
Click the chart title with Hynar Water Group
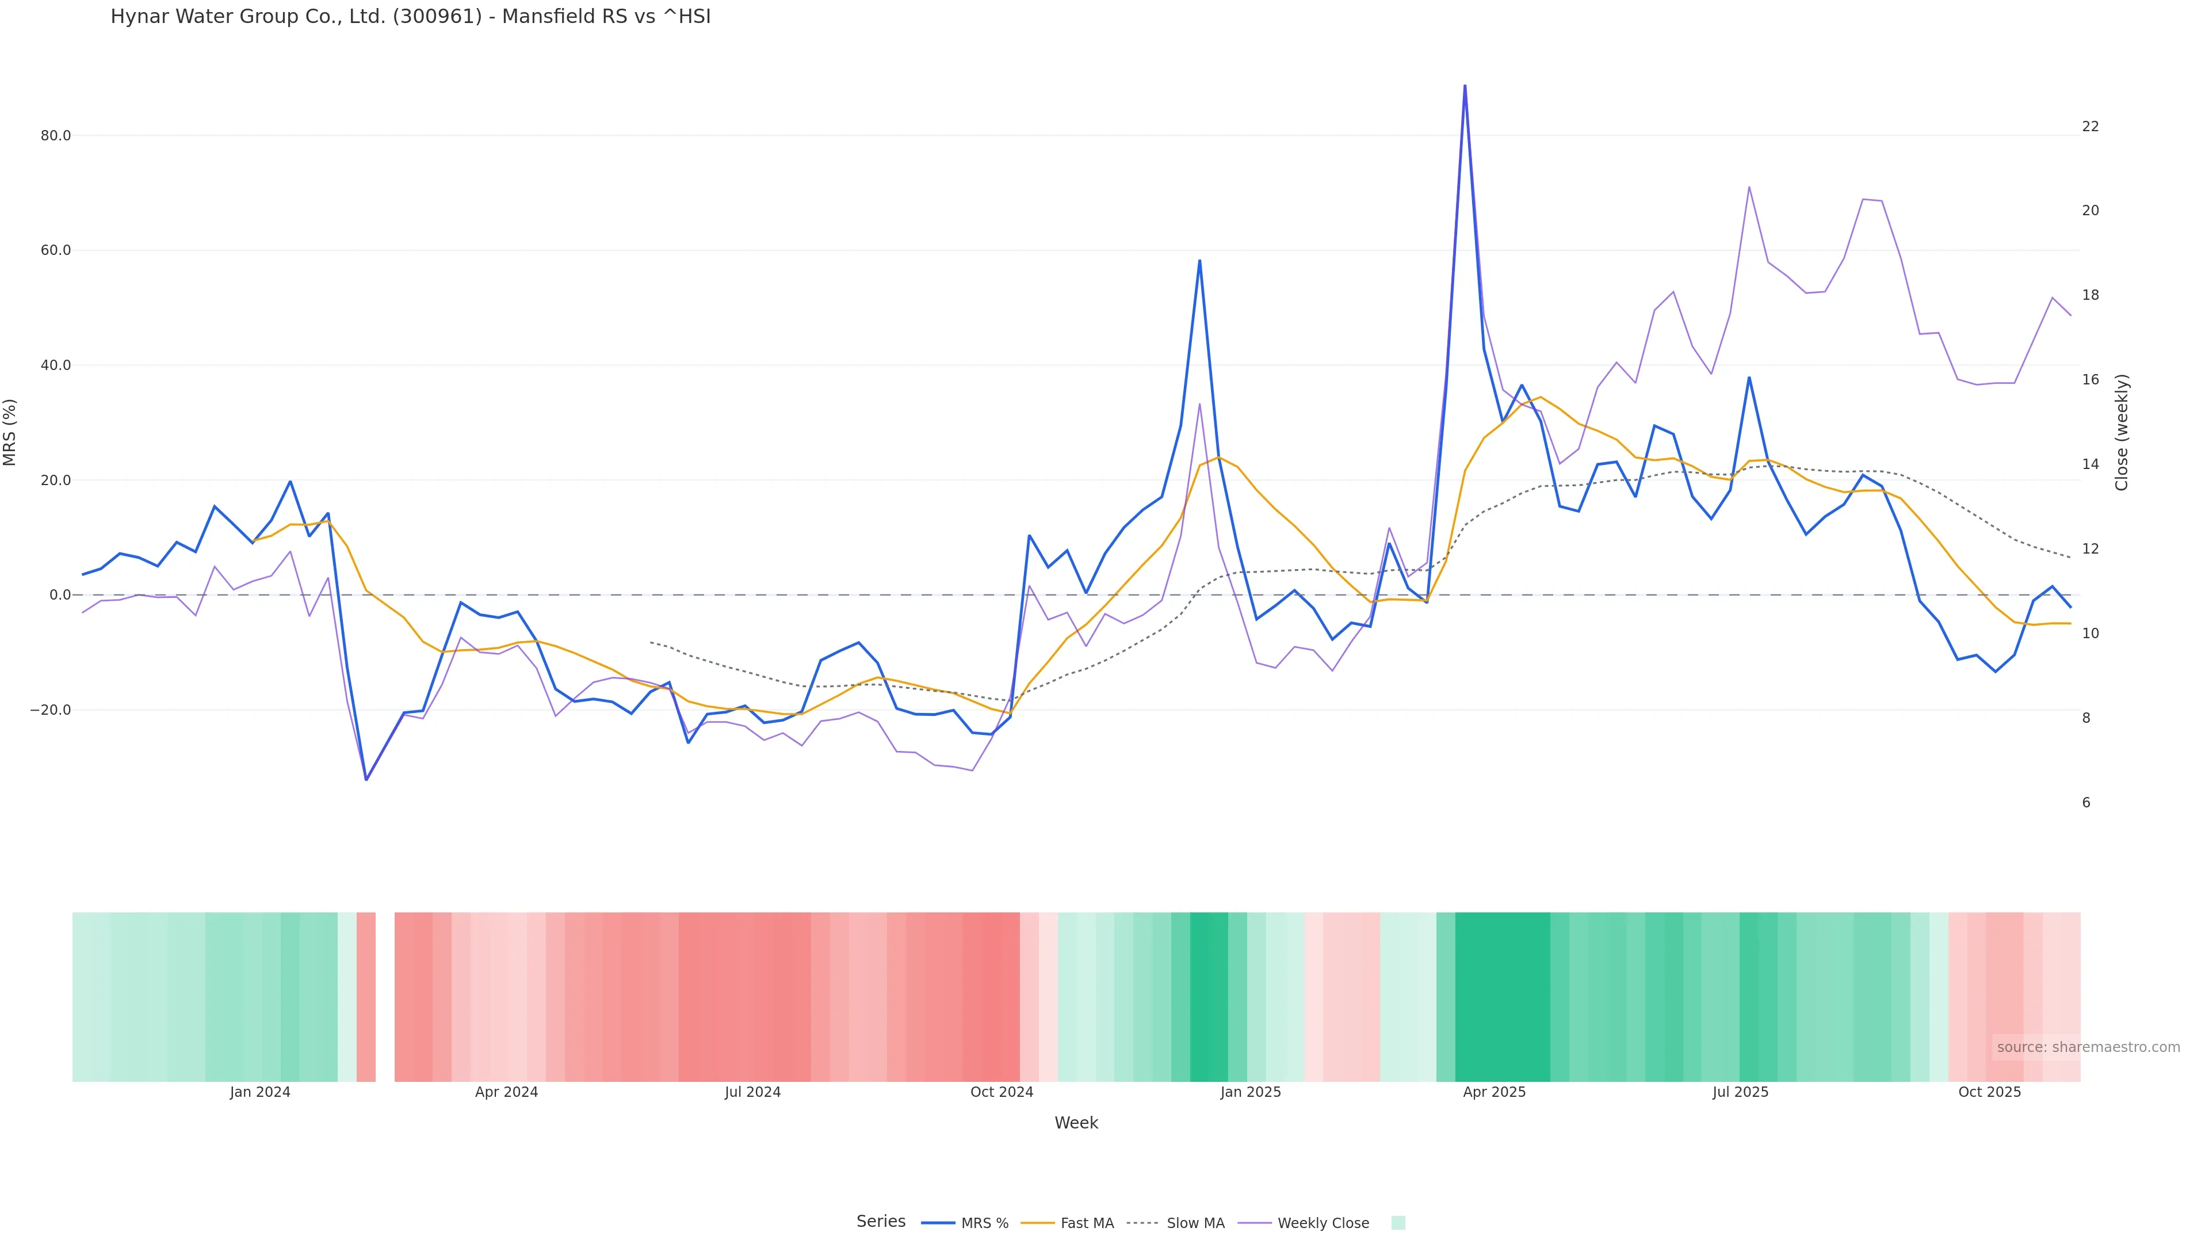click(x=410, y=16)
